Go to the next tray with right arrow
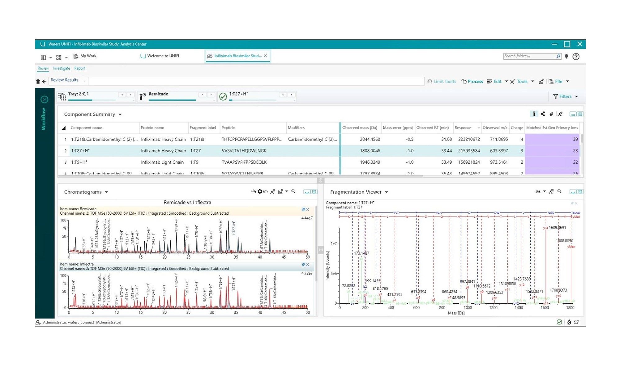Screen dimensions: 621x366 [x=130, y=95]
